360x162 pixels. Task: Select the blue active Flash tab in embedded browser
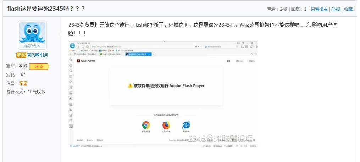pos(138,54)
